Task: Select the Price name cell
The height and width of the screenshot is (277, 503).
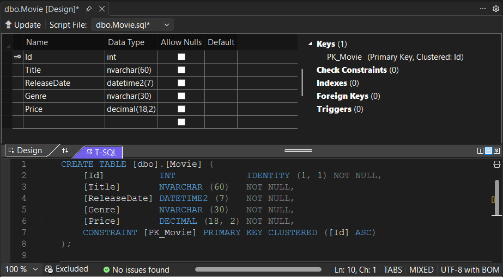Action: pyautogui.click(x=64, y=109)
